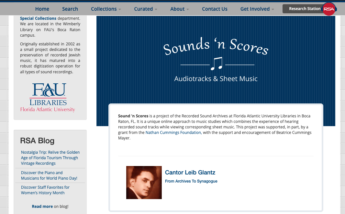Click Read more on blog link

click(x=42, y=206)
